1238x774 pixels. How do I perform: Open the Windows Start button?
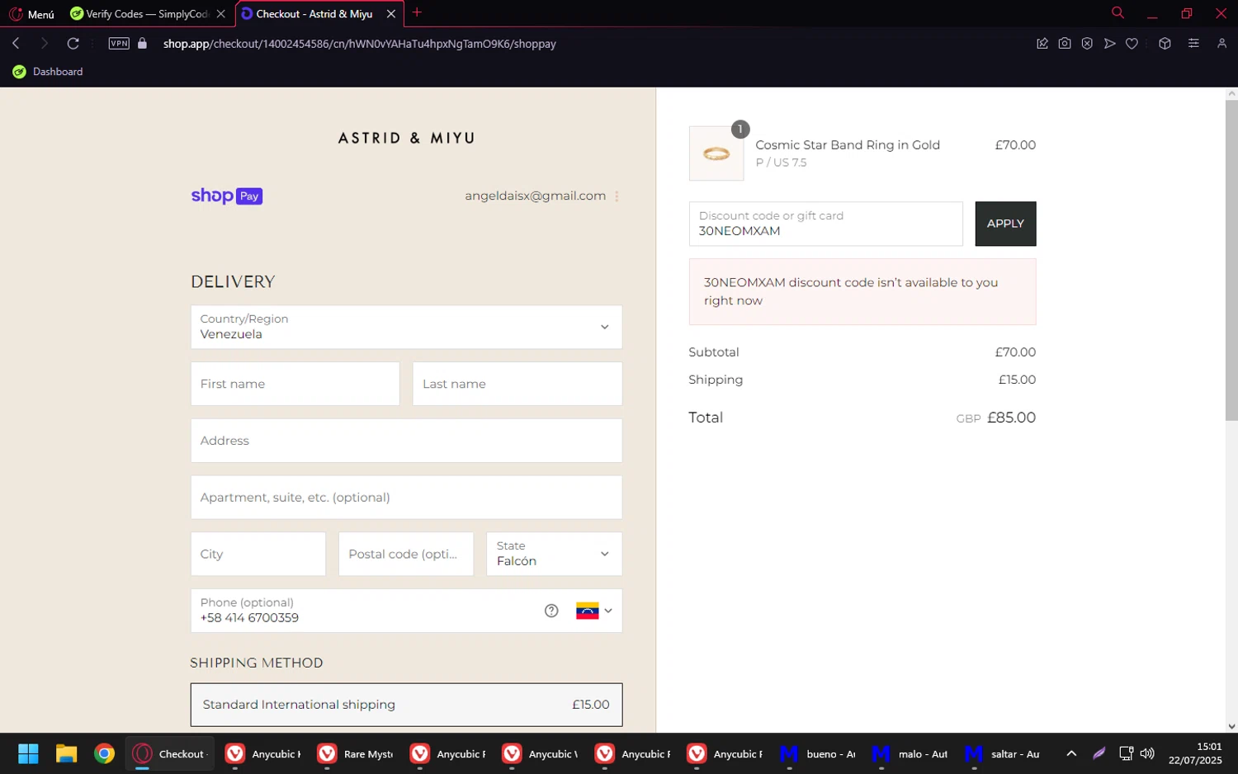click(x=28, y=753)
